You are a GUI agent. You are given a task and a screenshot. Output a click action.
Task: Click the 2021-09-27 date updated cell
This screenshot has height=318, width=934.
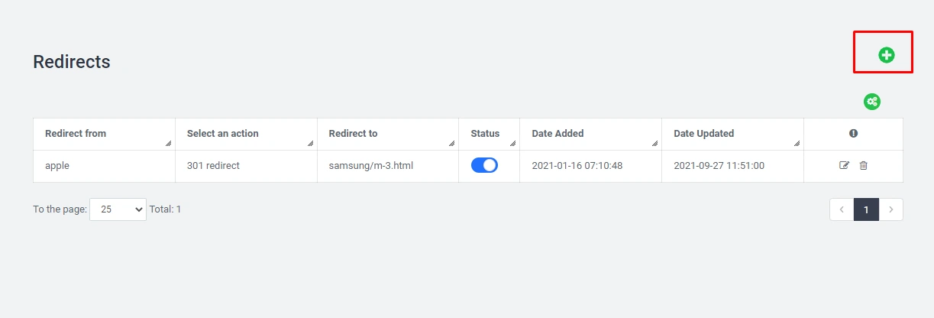click(x=719, y=165)
